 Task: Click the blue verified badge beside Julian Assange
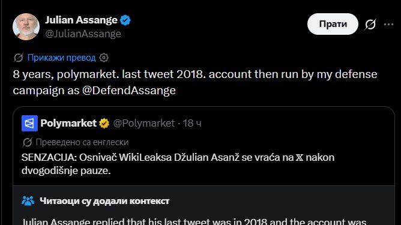point(125,20)
